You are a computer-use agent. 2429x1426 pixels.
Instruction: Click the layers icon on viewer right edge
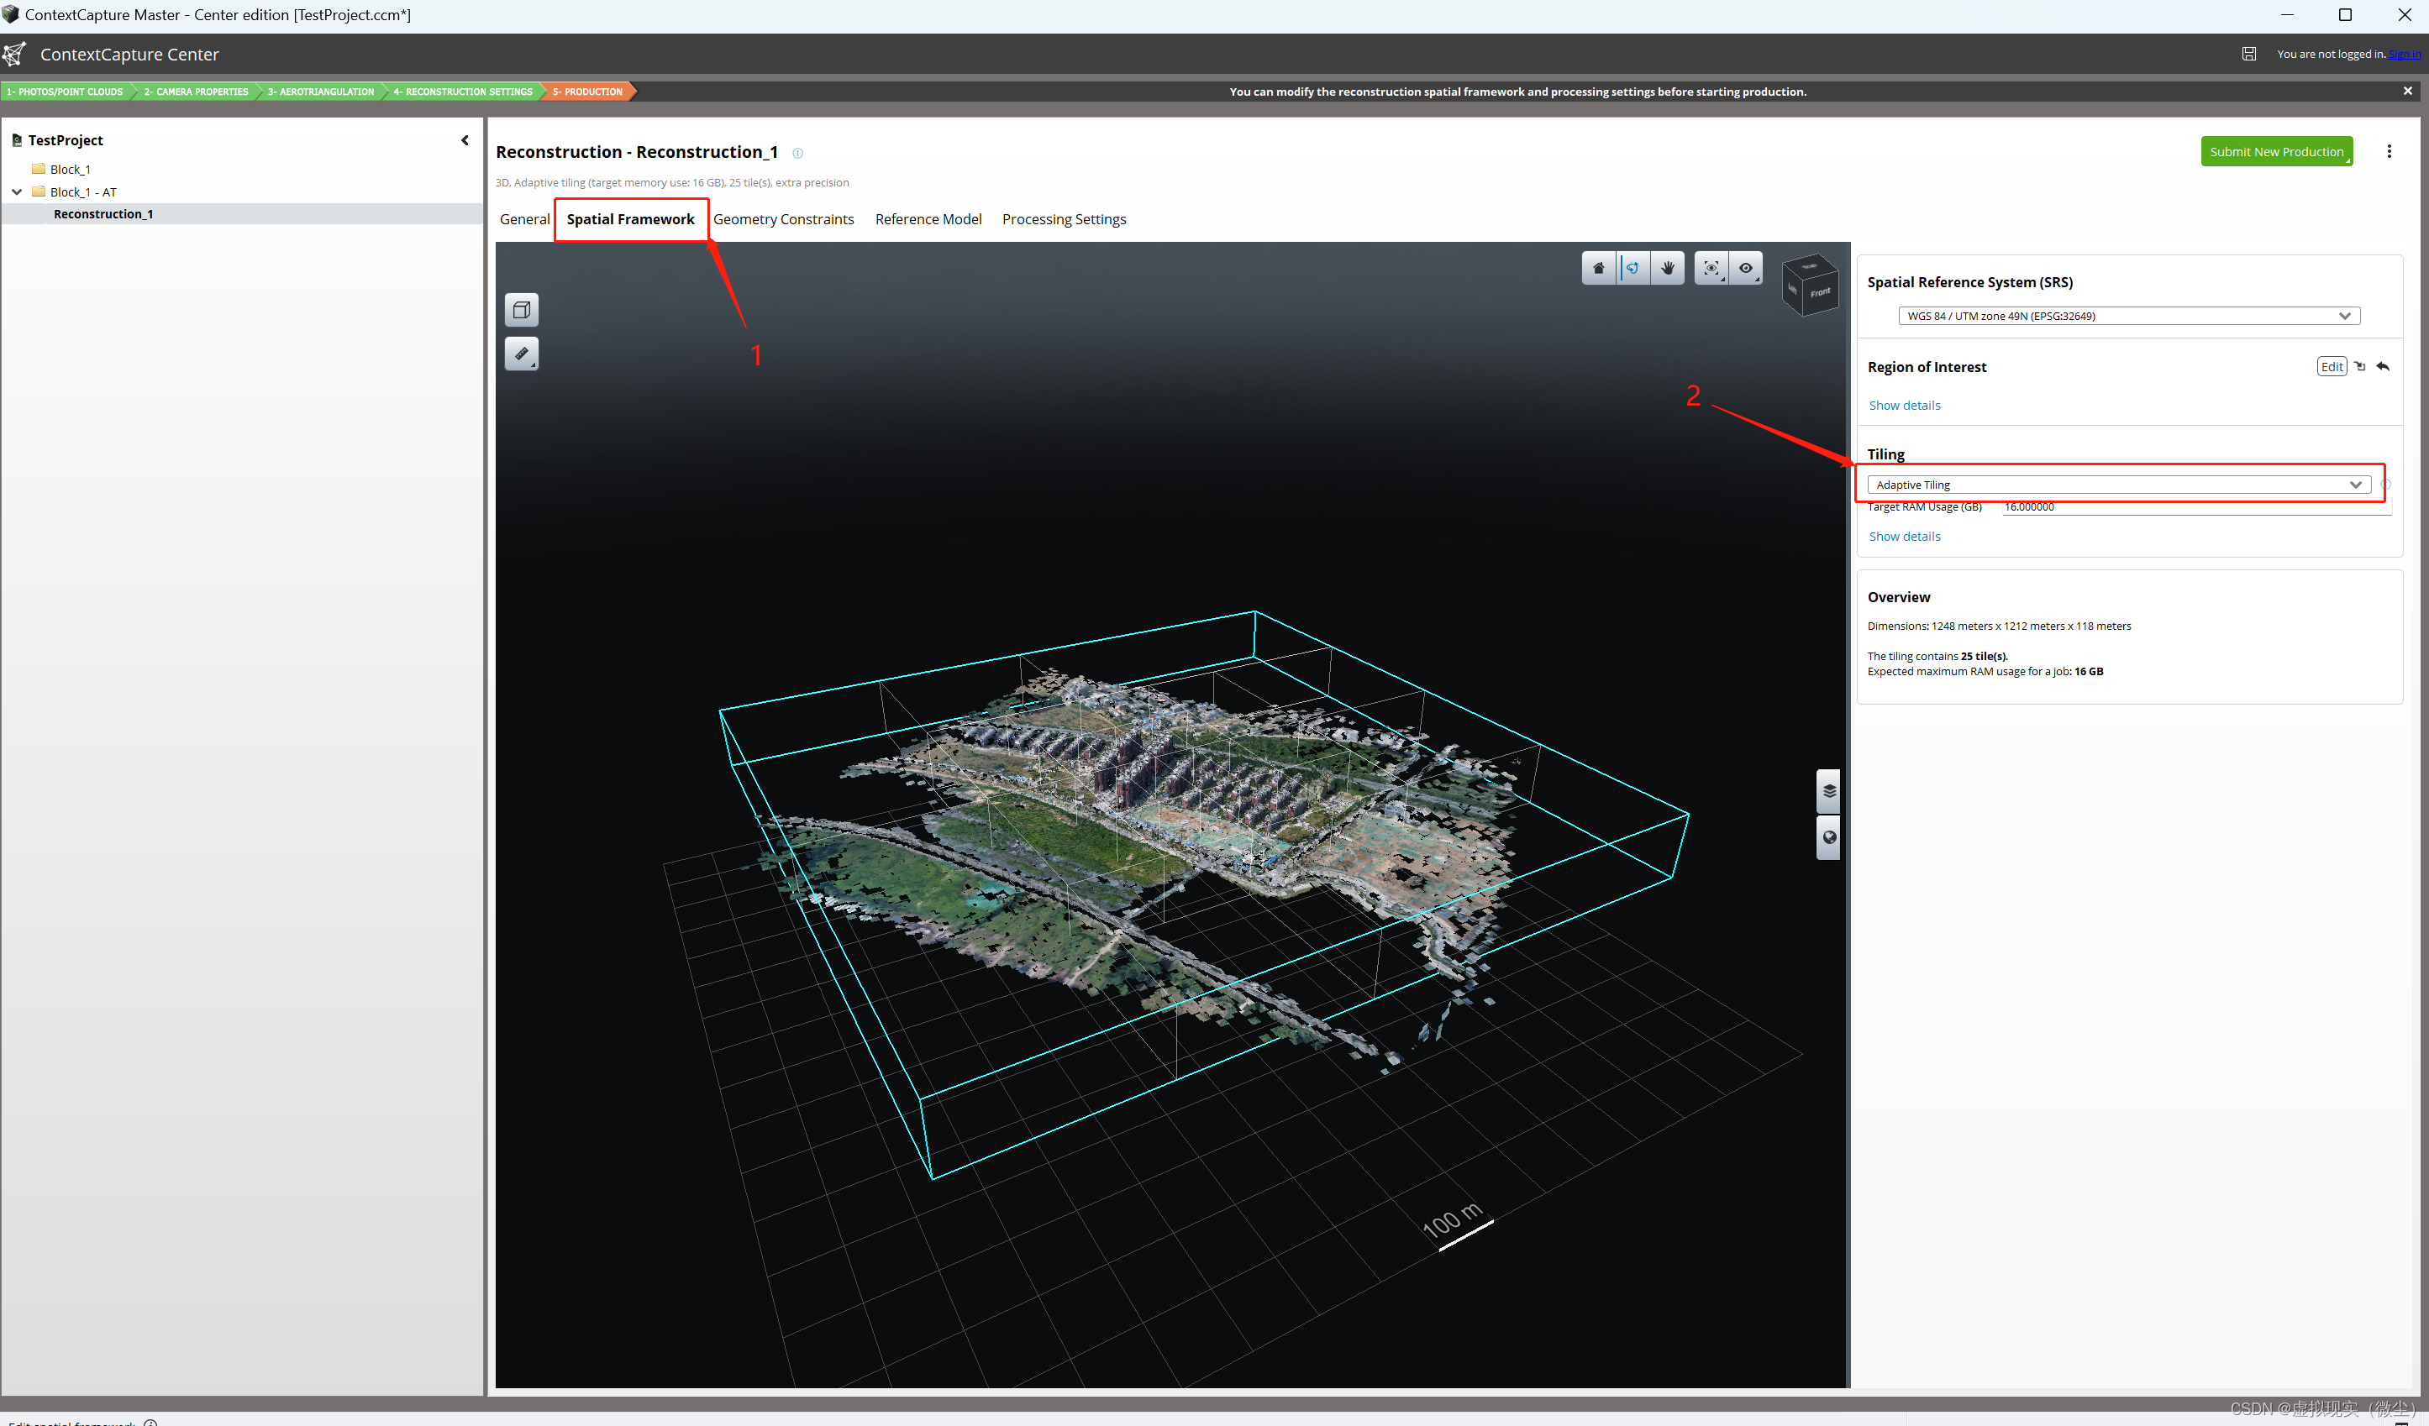[x=1828, y=791]
